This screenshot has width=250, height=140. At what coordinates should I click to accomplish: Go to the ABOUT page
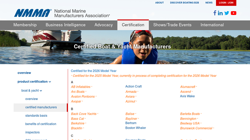click(x=159, y=3)
